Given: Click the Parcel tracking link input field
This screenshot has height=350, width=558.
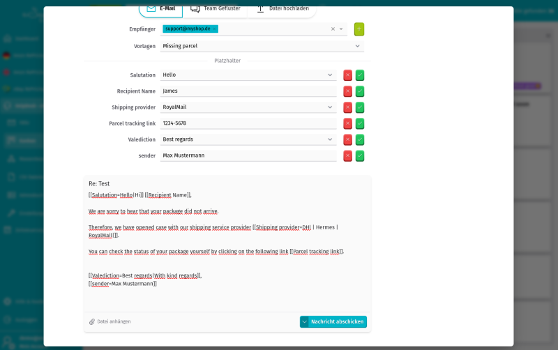Looking at the screenshot, I should point(248,123).
